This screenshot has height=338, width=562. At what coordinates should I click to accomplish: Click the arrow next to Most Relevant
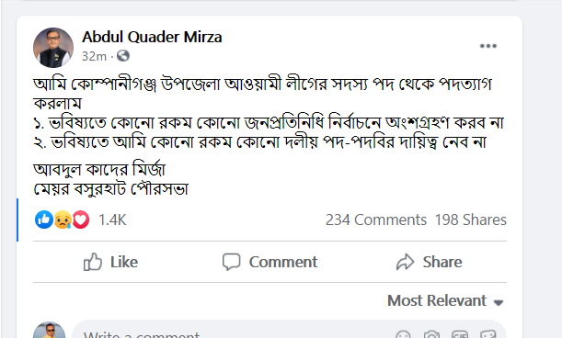coord(499,302)
